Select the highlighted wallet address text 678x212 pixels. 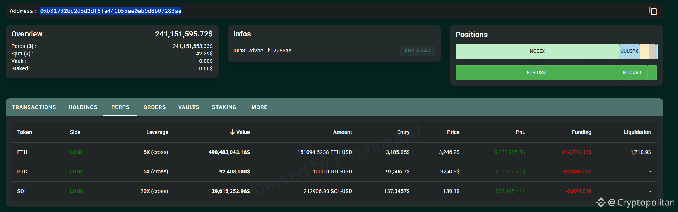(111, 11)
